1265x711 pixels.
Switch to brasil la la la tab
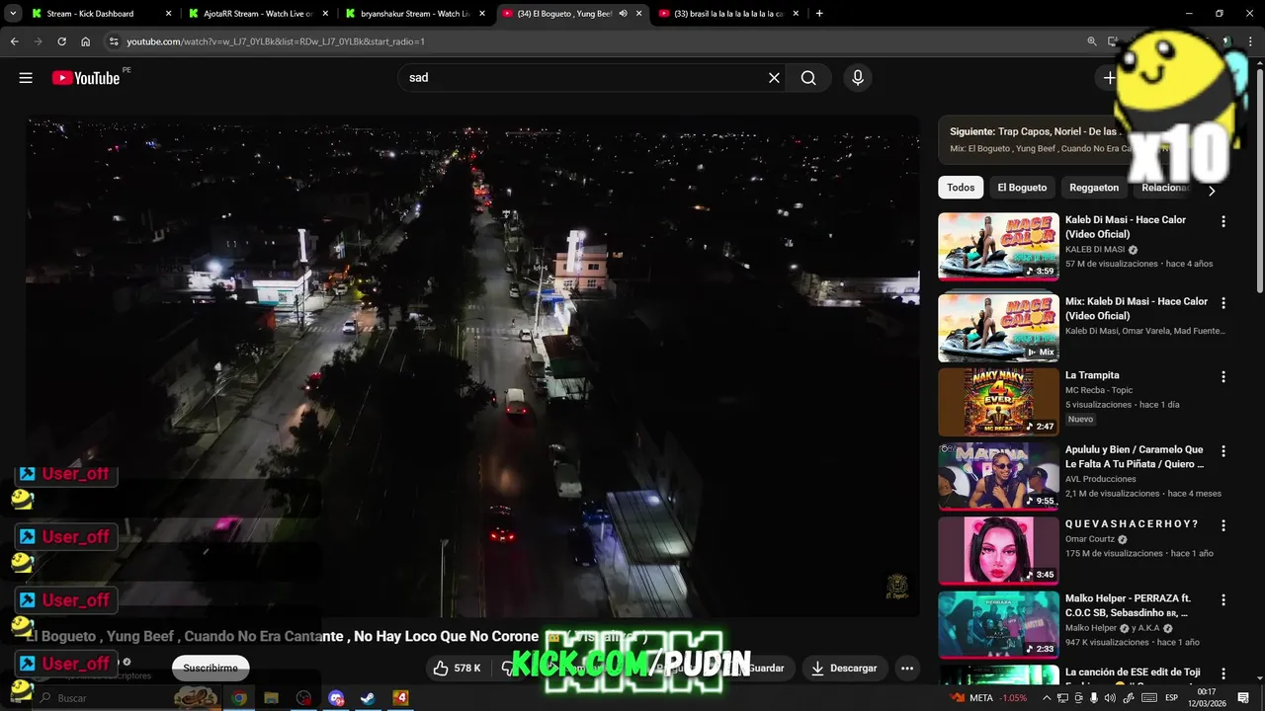729,14
